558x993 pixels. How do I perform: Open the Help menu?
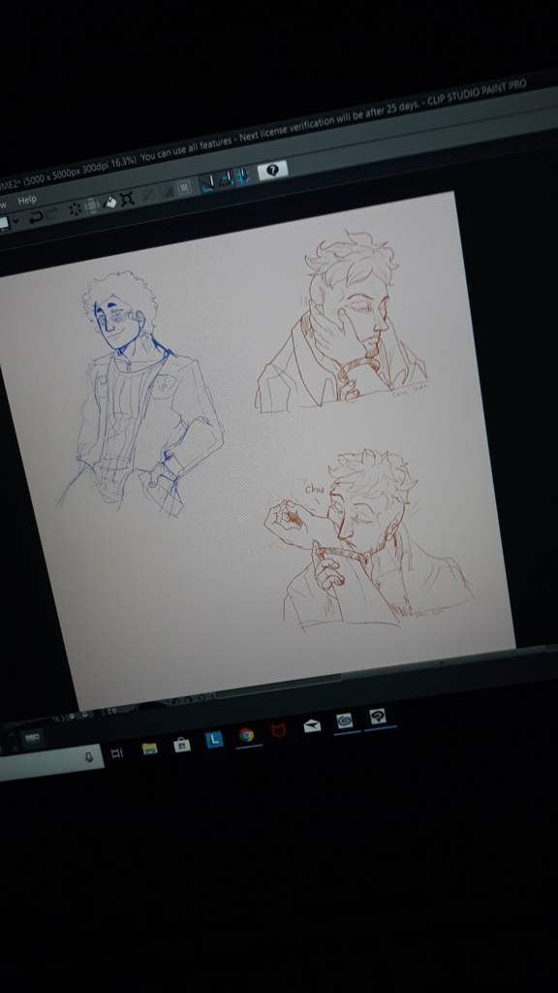click(x=27, y=200)
